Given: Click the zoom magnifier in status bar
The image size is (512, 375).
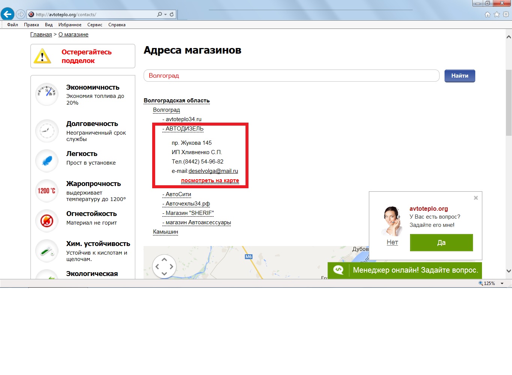Looking at the screenshot, I should pos(481,283).
